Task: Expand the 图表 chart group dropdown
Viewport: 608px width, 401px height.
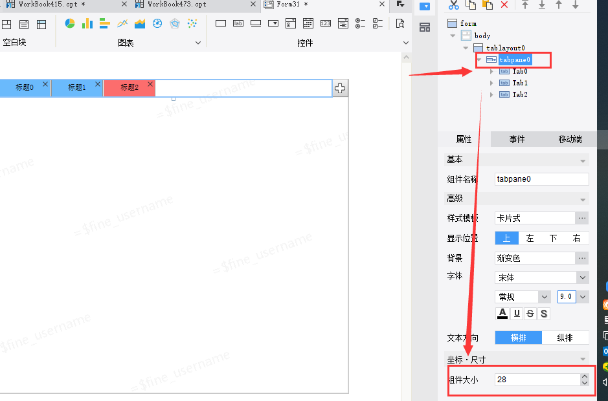Action: [x=198, y=43]
